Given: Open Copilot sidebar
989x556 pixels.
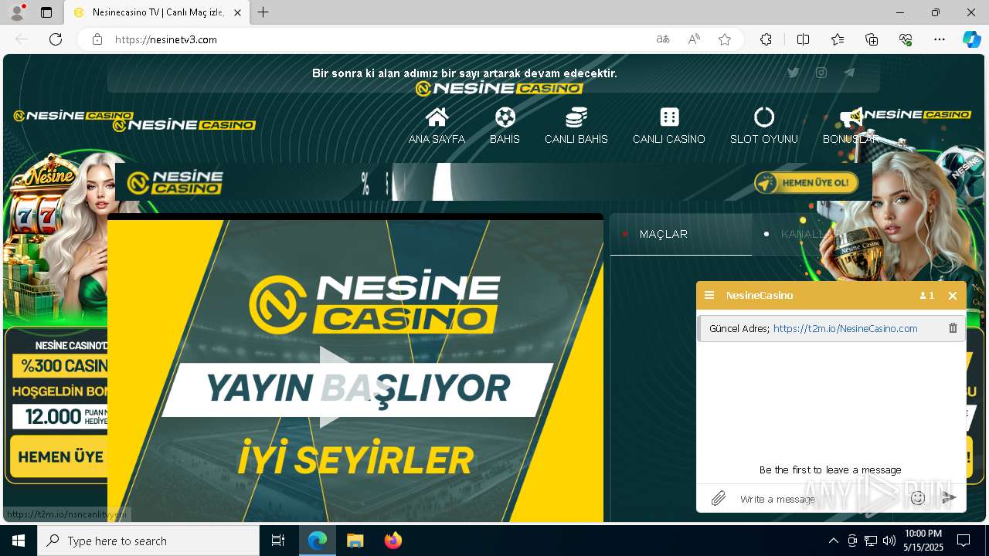Looking at the screenshot, I should (x=971, y=39).
